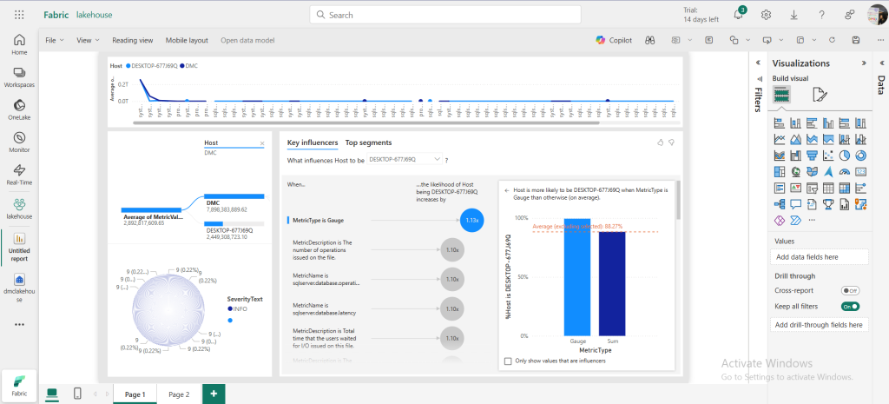Expand the Visualizations pane chevrons
The width and height of the screenshot is (889, 404).
(864, 63)
